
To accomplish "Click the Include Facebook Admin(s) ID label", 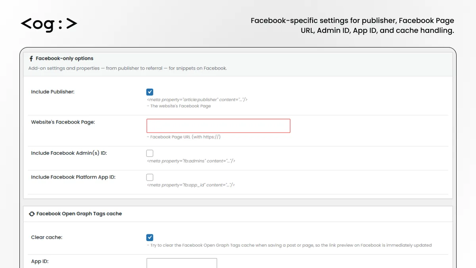I will 69,153.
